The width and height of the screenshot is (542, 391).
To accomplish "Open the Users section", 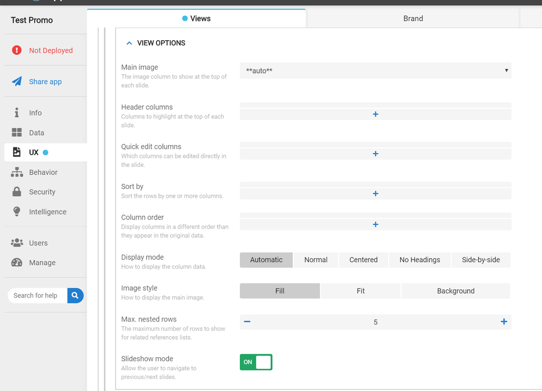I will coord(39,243).
